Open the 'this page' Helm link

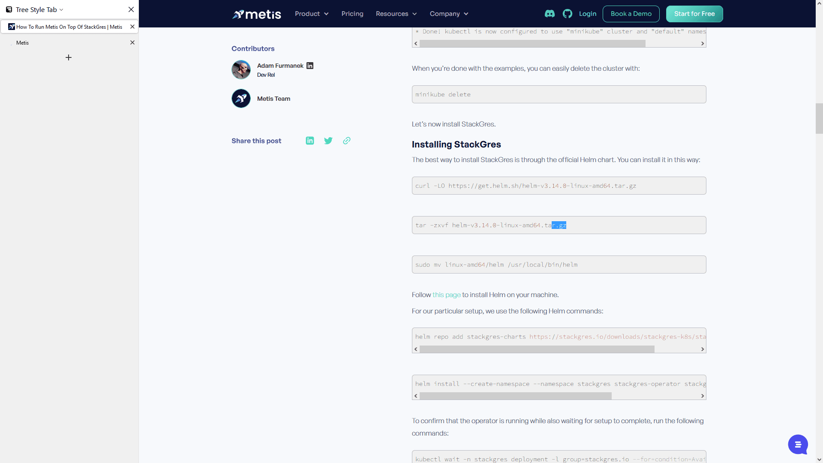pyautogui.click(x=446, y=295)
